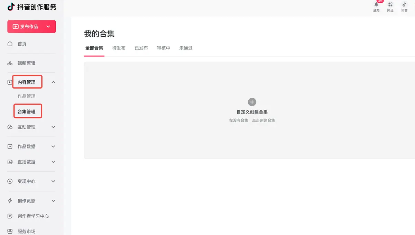Click 创作灵感 menu label
This screenshot has height=235, width=415.
[x=27, y=201]
